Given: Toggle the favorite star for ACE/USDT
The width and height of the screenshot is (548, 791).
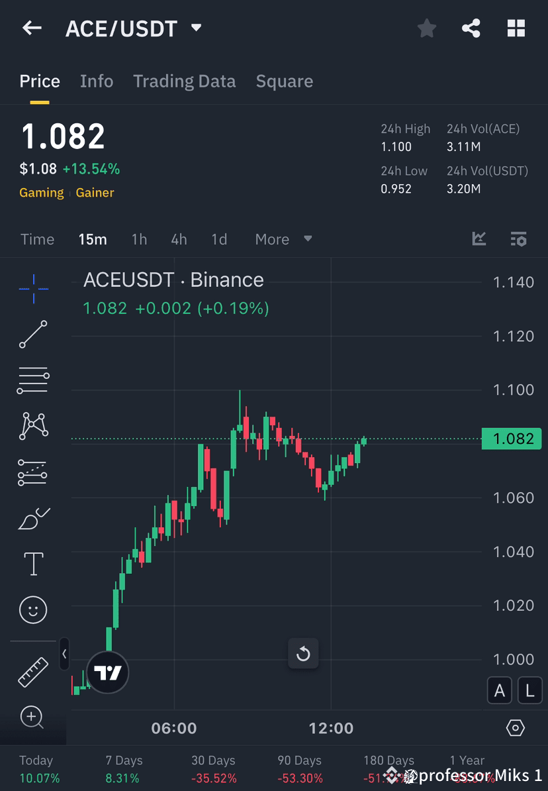Looking at the screenshot, I should [x=426, y=28].
